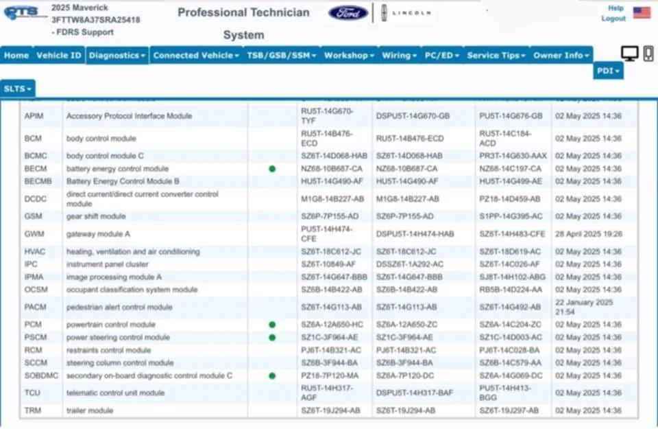
Task: Open the Help link
Action: point(616,7)
